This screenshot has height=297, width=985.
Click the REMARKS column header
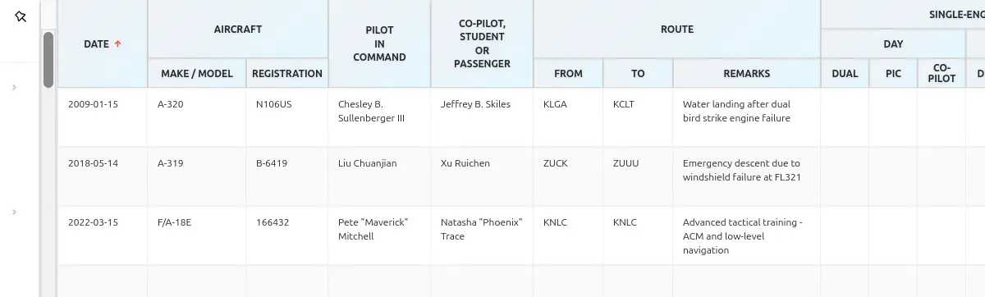pos(747,73)
